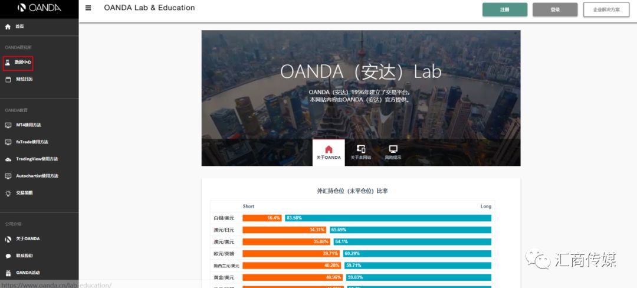Click the lightbulb icon for 交易策略
637x288 pixels.
8,193
